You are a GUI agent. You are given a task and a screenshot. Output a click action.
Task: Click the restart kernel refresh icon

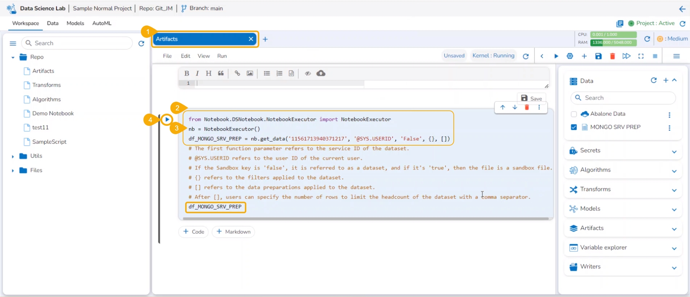526,56
